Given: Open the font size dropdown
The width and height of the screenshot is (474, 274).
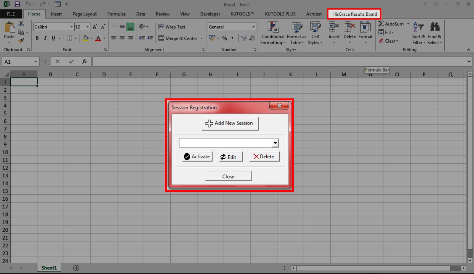Looking at the screenshot, I should click(x=87, y=27).
